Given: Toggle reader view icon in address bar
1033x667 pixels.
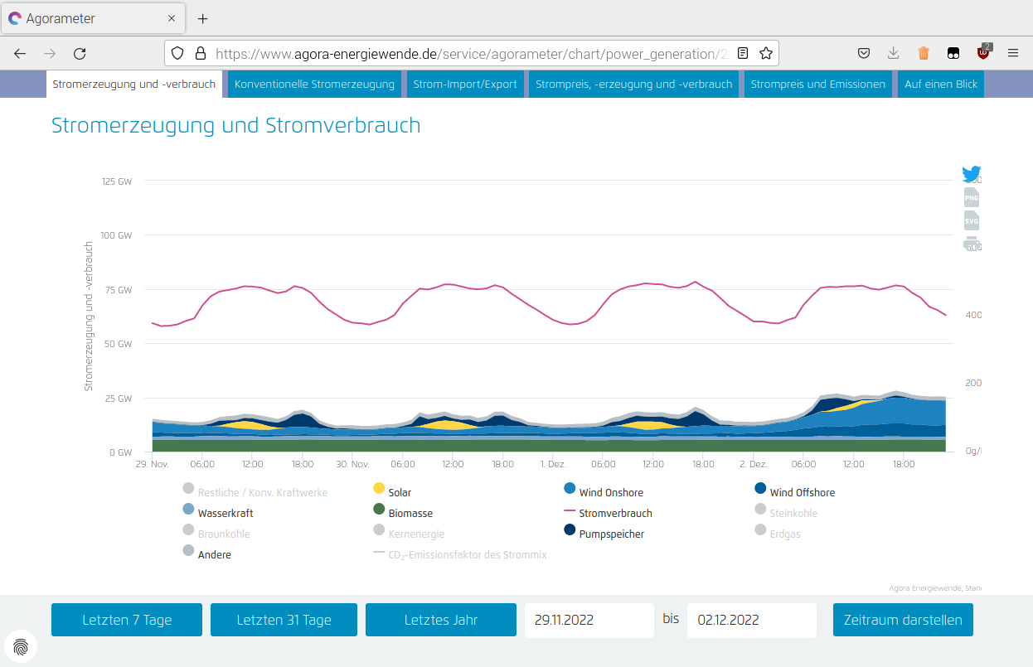Looking at the screenshot, I should pyautogui.click(x=743, y=54).
